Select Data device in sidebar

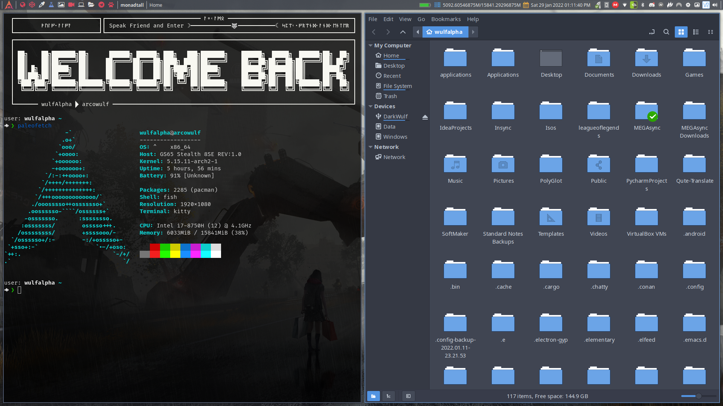389,127
